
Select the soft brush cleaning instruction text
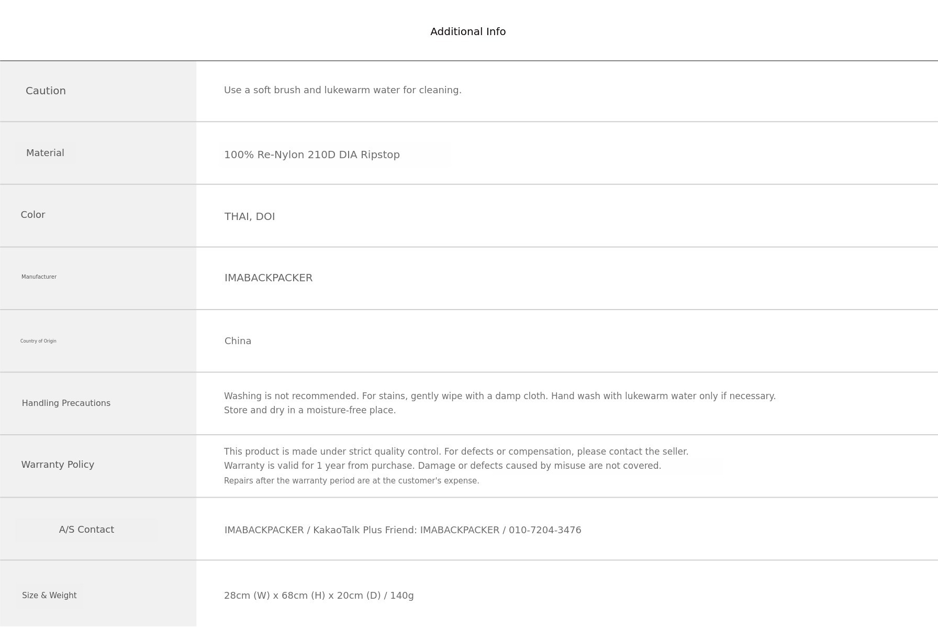click(342, 90)
